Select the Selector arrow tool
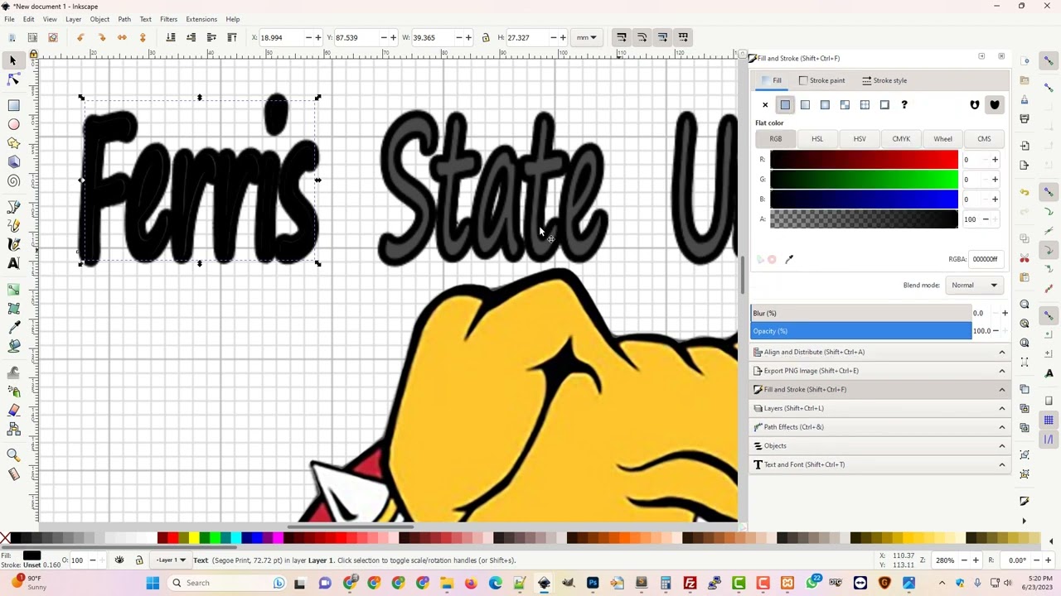The width and height of the screenshot is (1061, 596). click(x=13, y=60)
